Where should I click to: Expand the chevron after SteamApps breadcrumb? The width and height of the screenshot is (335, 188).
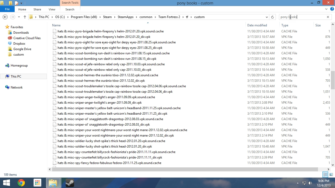pos(136,17)
